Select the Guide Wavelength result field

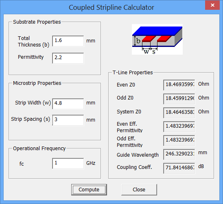179,154
